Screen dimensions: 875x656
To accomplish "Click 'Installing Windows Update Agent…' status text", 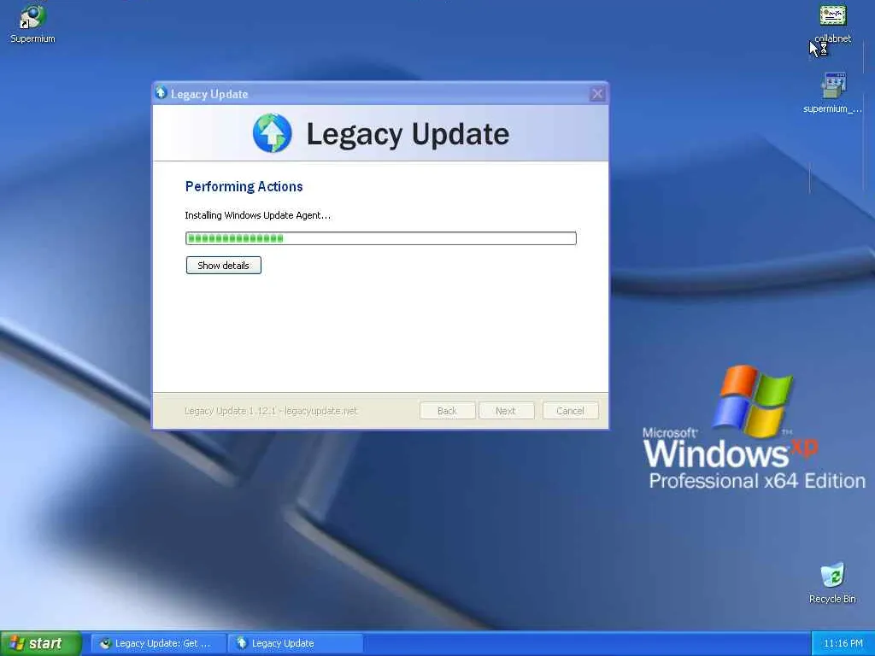I will point(257,215).
